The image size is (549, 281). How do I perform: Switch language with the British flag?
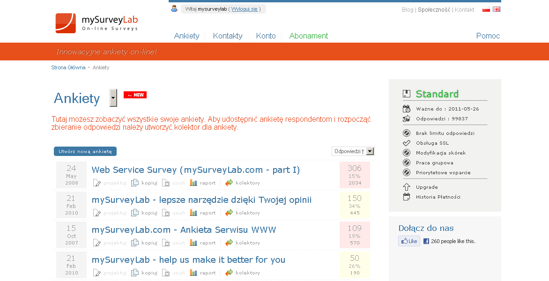497,9
